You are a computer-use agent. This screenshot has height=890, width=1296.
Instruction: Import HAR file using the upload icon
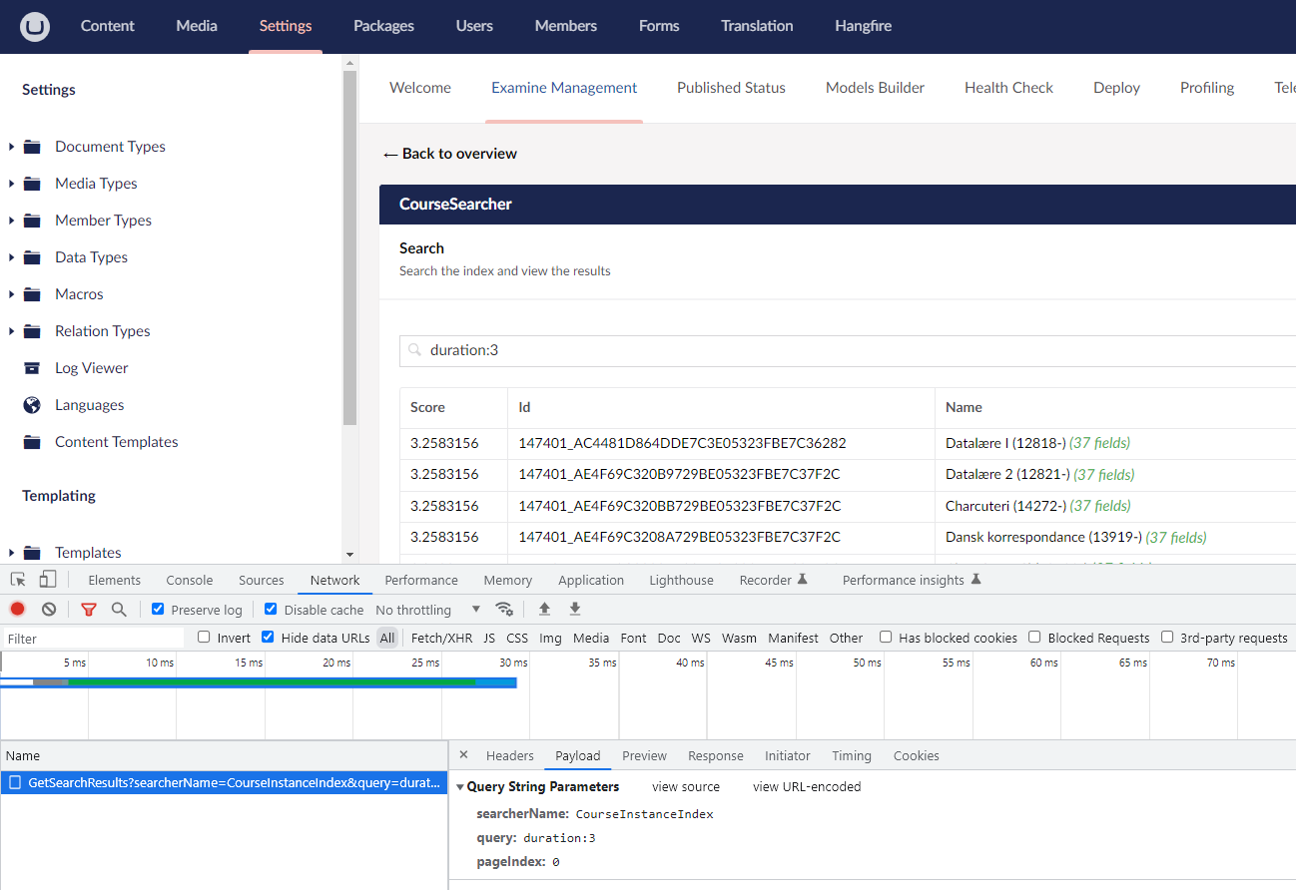point(544,609)
